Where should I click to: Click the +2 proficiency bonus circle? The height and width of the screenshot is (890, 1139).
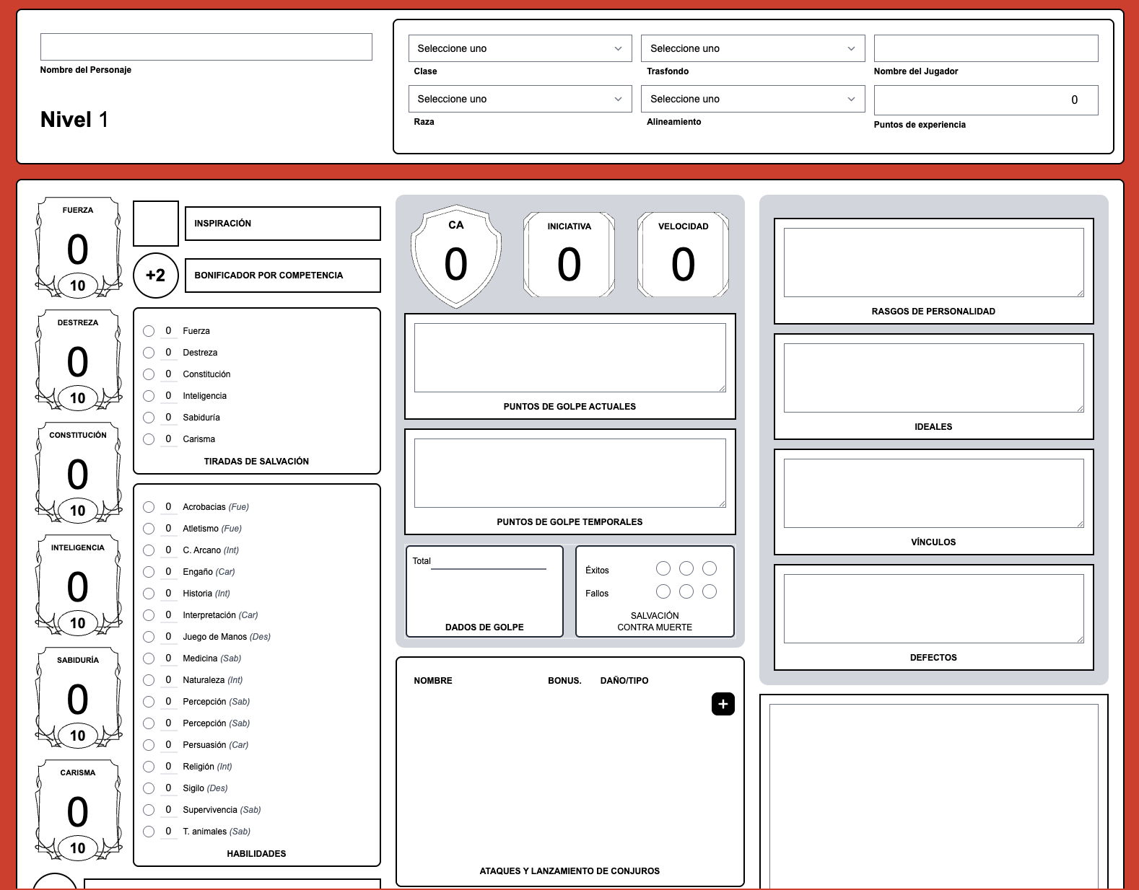click(x=156, y=276)
